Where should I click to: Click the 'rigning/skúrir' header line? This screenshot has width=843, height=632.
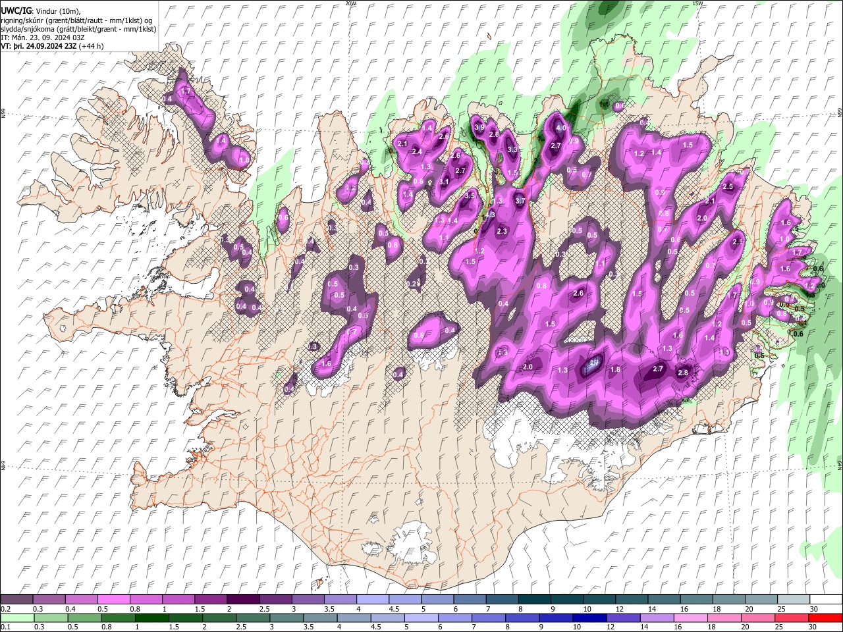click(x=77, y=20)
